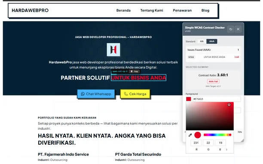Adjust the rainbow hue slider
This screenshot has height=164, width=263.
point(217,135)
